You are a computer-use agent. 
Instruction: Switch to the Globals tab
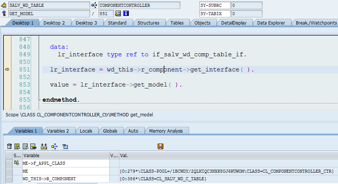(x=110, y=131)
